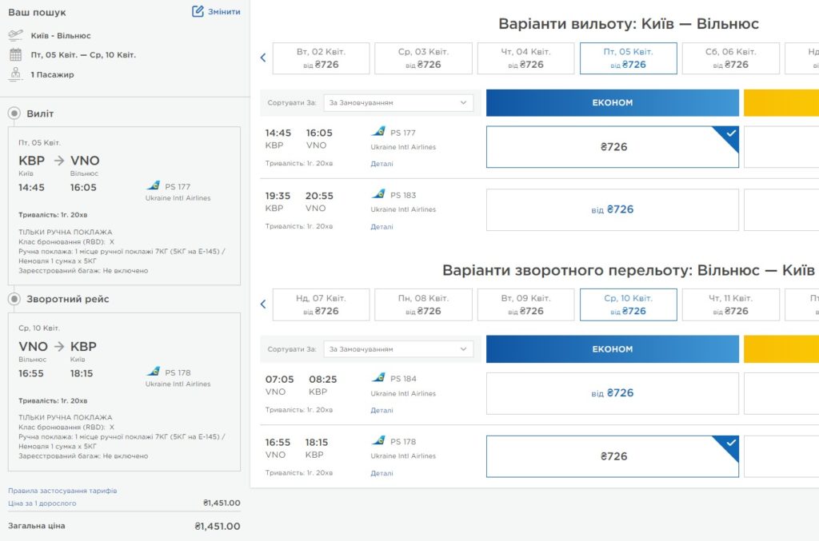This screenshot has height=541, width=819.
Task: Click the airline logo beside PS 184 flight
Action: (378, 377)
